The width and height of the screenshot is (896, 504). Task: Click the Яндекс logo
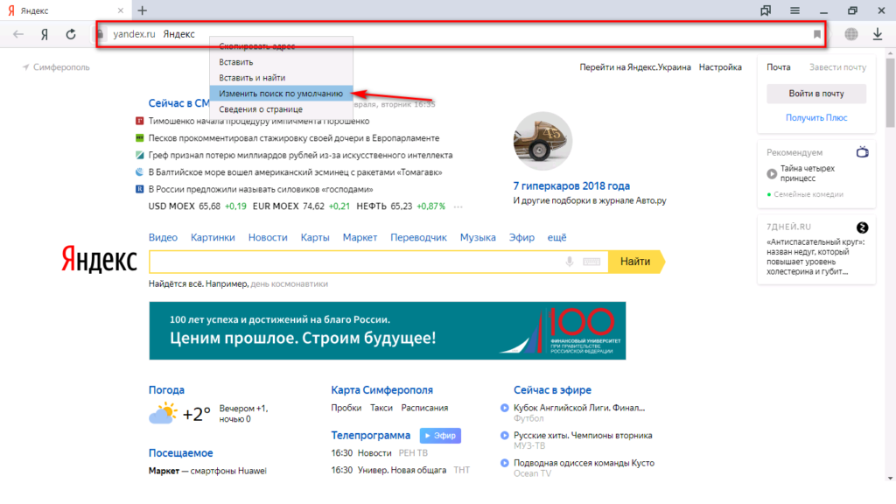click(x=100, y=259)
